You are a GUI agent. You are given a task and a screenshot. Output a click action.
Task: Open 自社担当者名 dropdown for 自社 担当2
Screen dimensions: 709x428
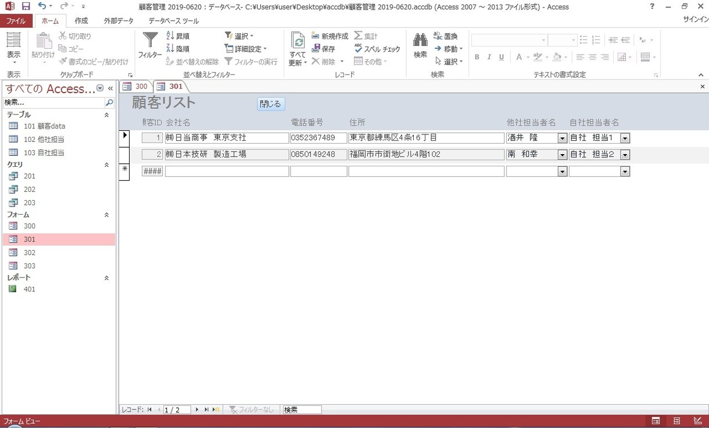pos(625,155)
